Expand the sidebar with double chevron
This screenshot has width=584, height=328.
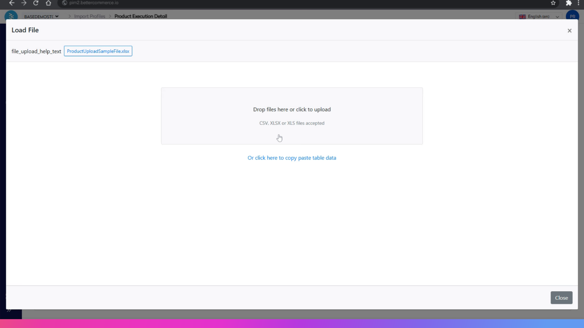coord(9,311)
